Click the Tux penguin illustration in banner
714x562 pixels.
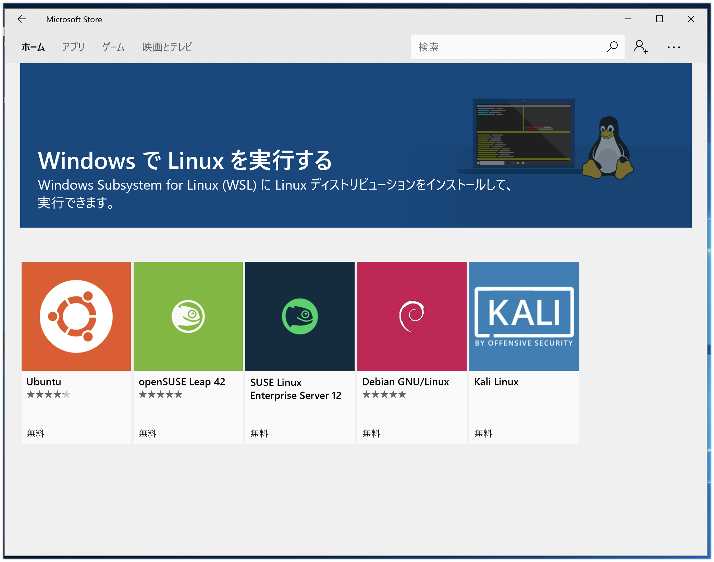pos(608,148)
